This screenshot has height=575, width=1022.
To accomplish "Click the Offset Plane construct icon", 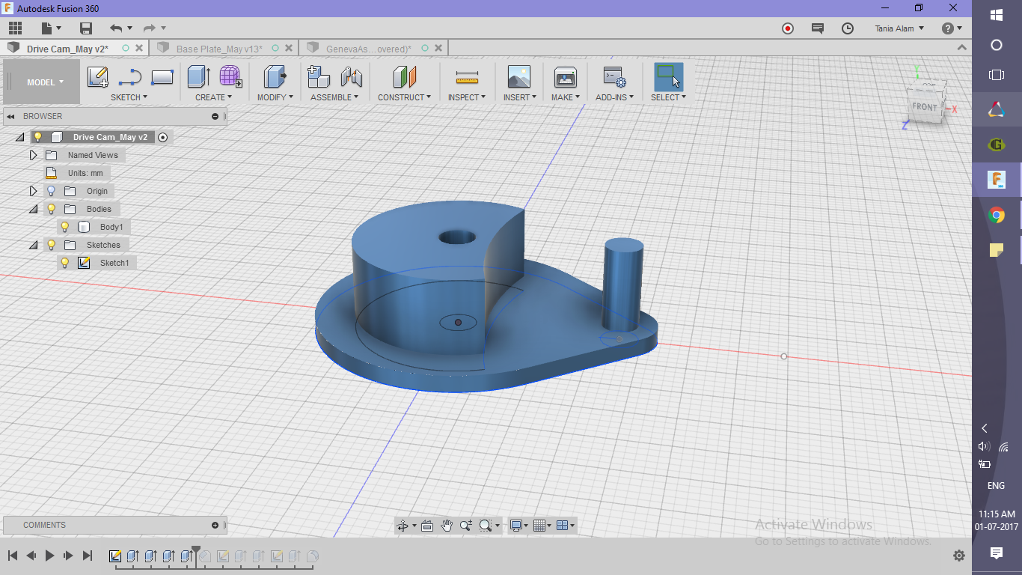I will [x=404, y=77].
